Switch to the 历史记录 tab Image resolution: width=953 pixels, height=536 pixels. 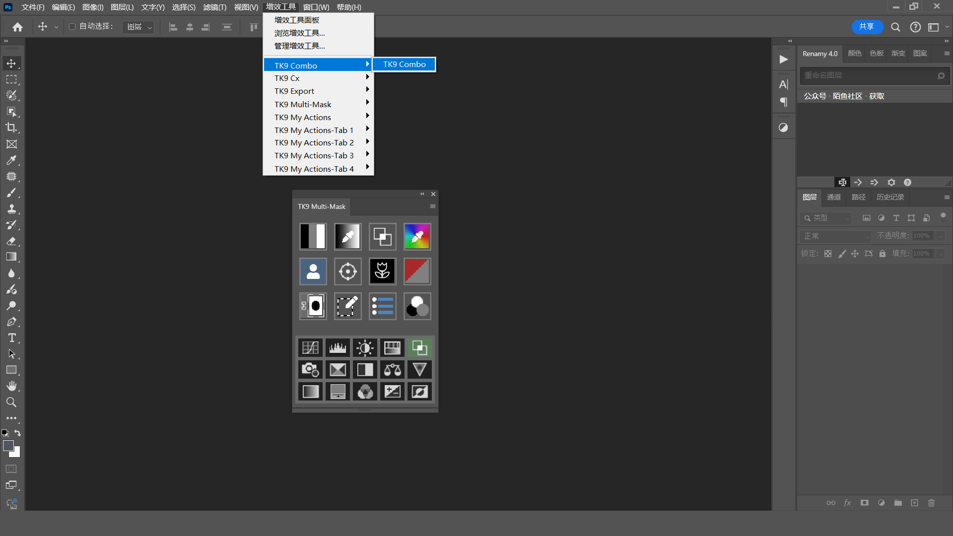tap(890, 197)
